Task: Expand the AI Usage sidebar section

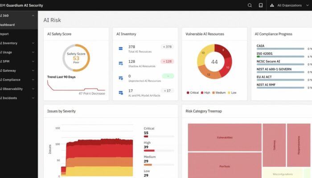Action: 19,52
